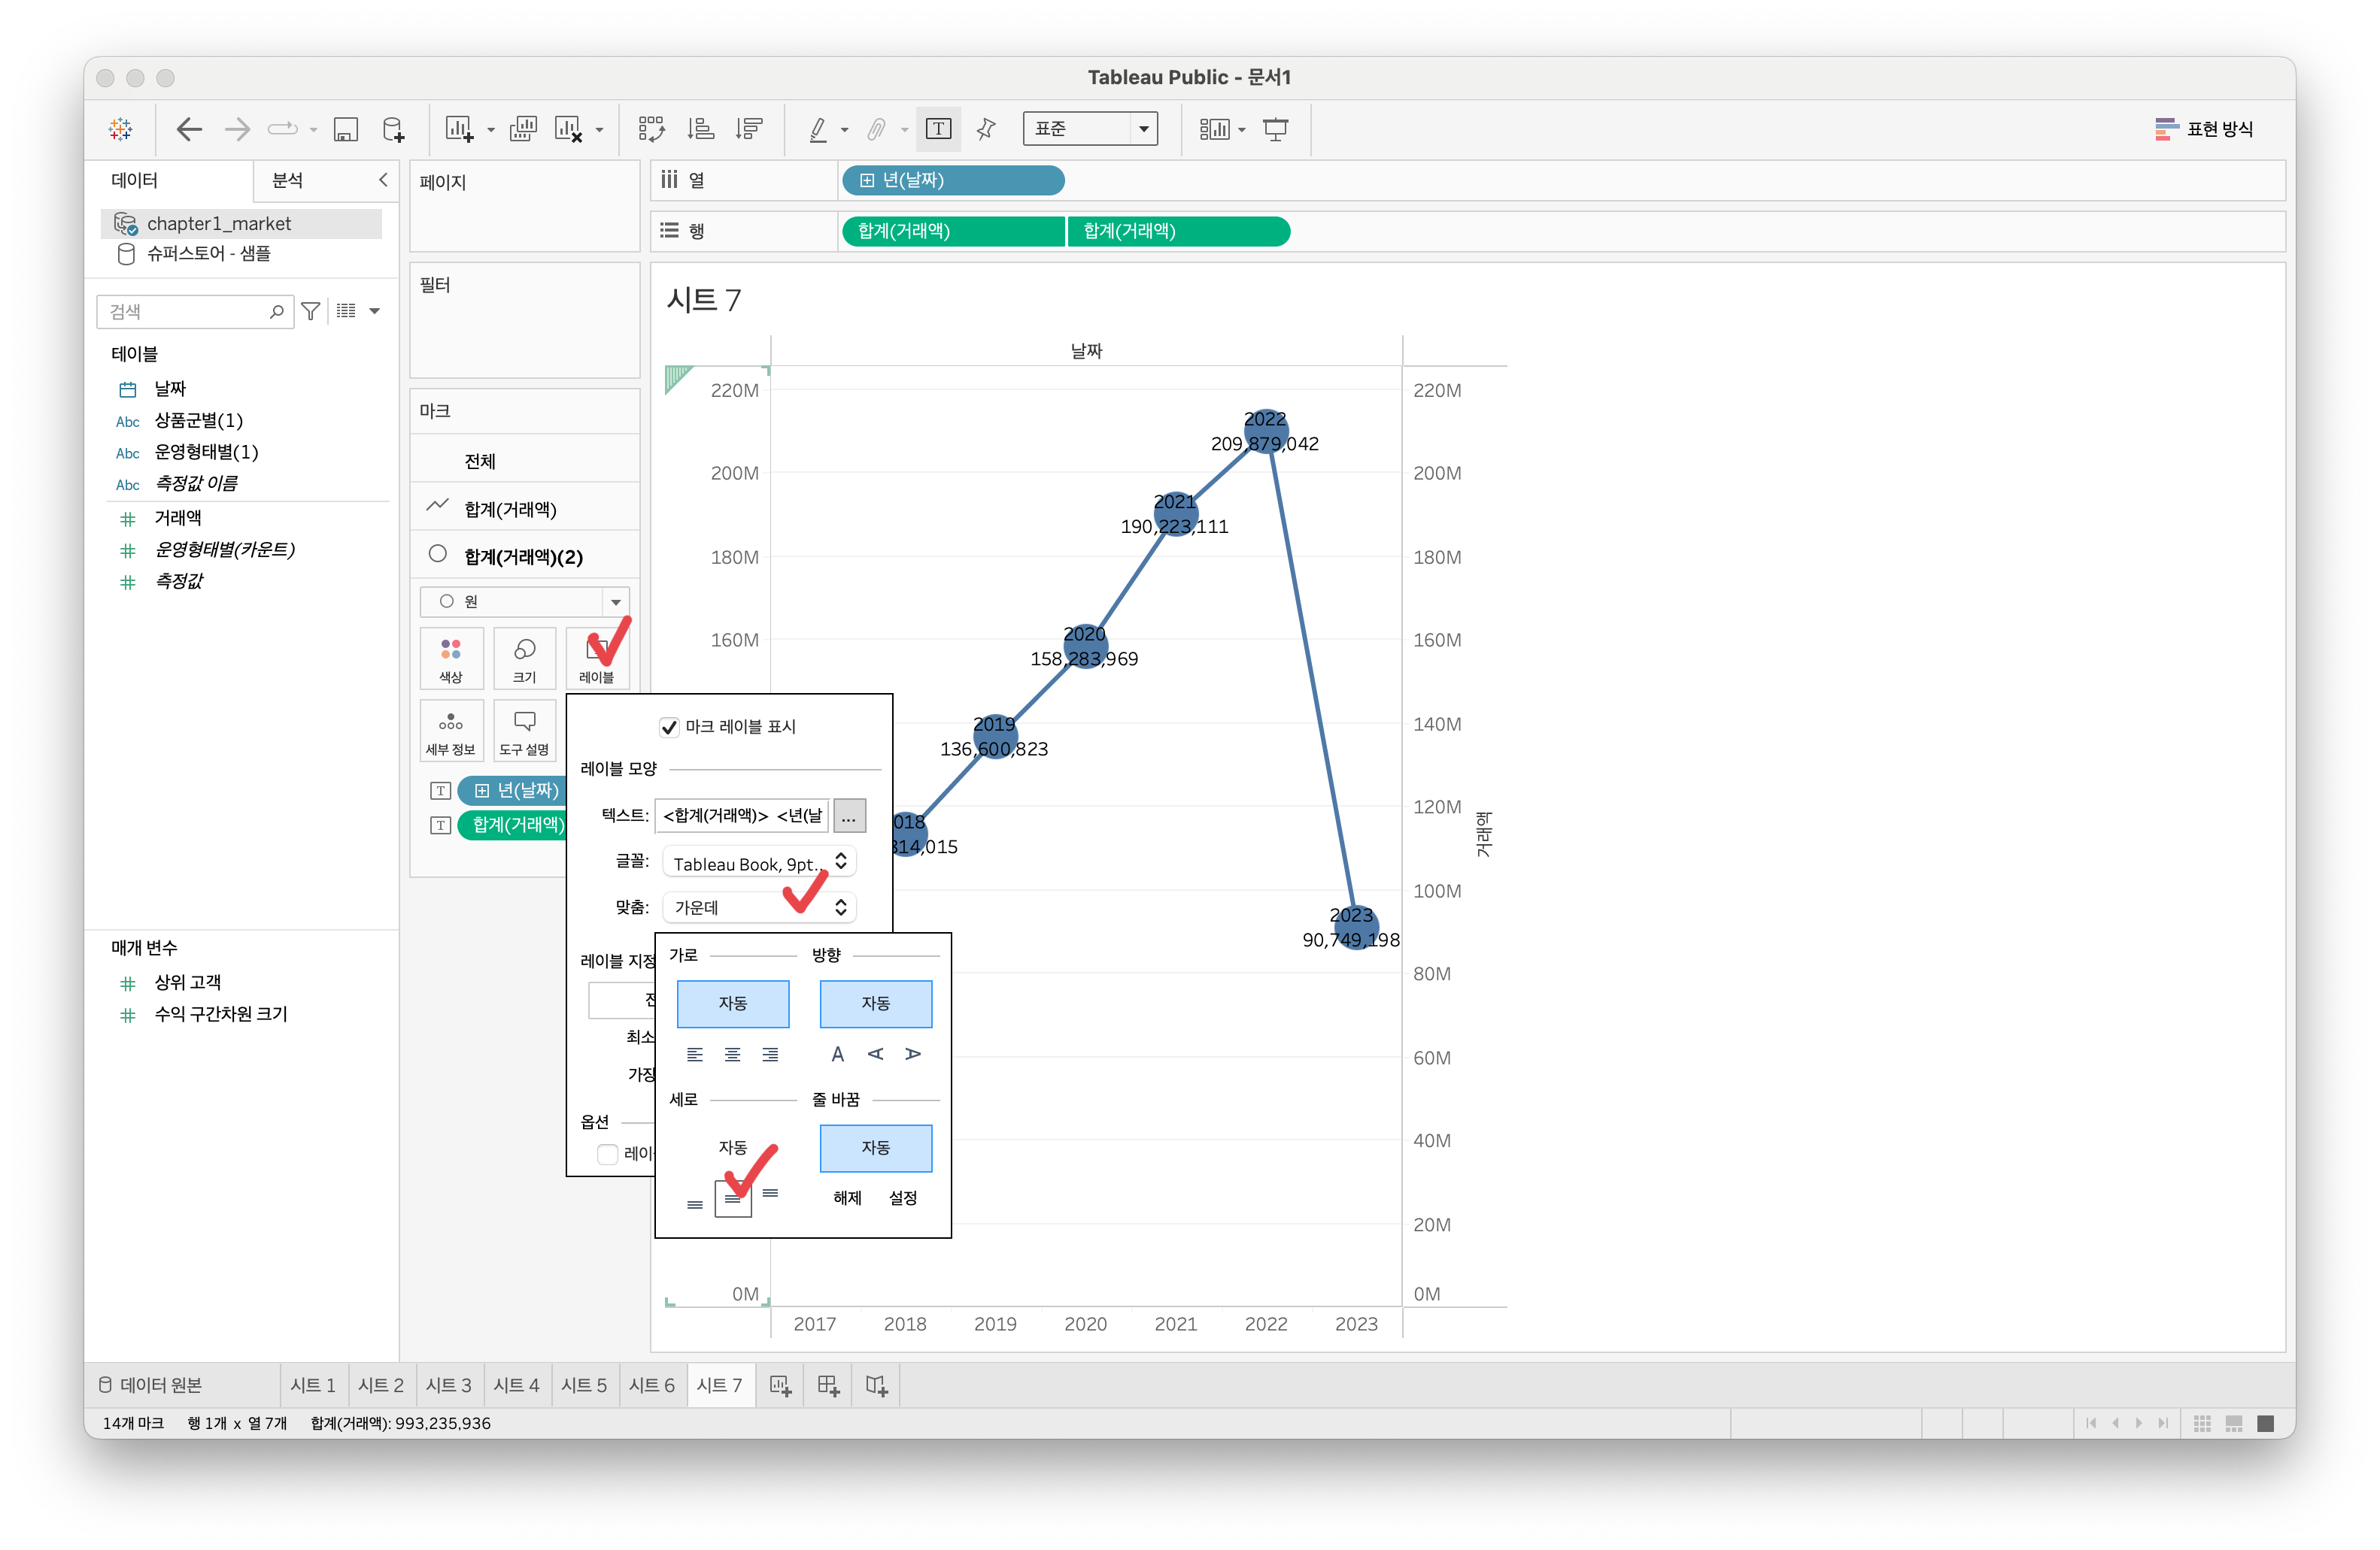The image size is (2380, 1550).
Task: Open the Color marks card
Action: pos(451,658)
